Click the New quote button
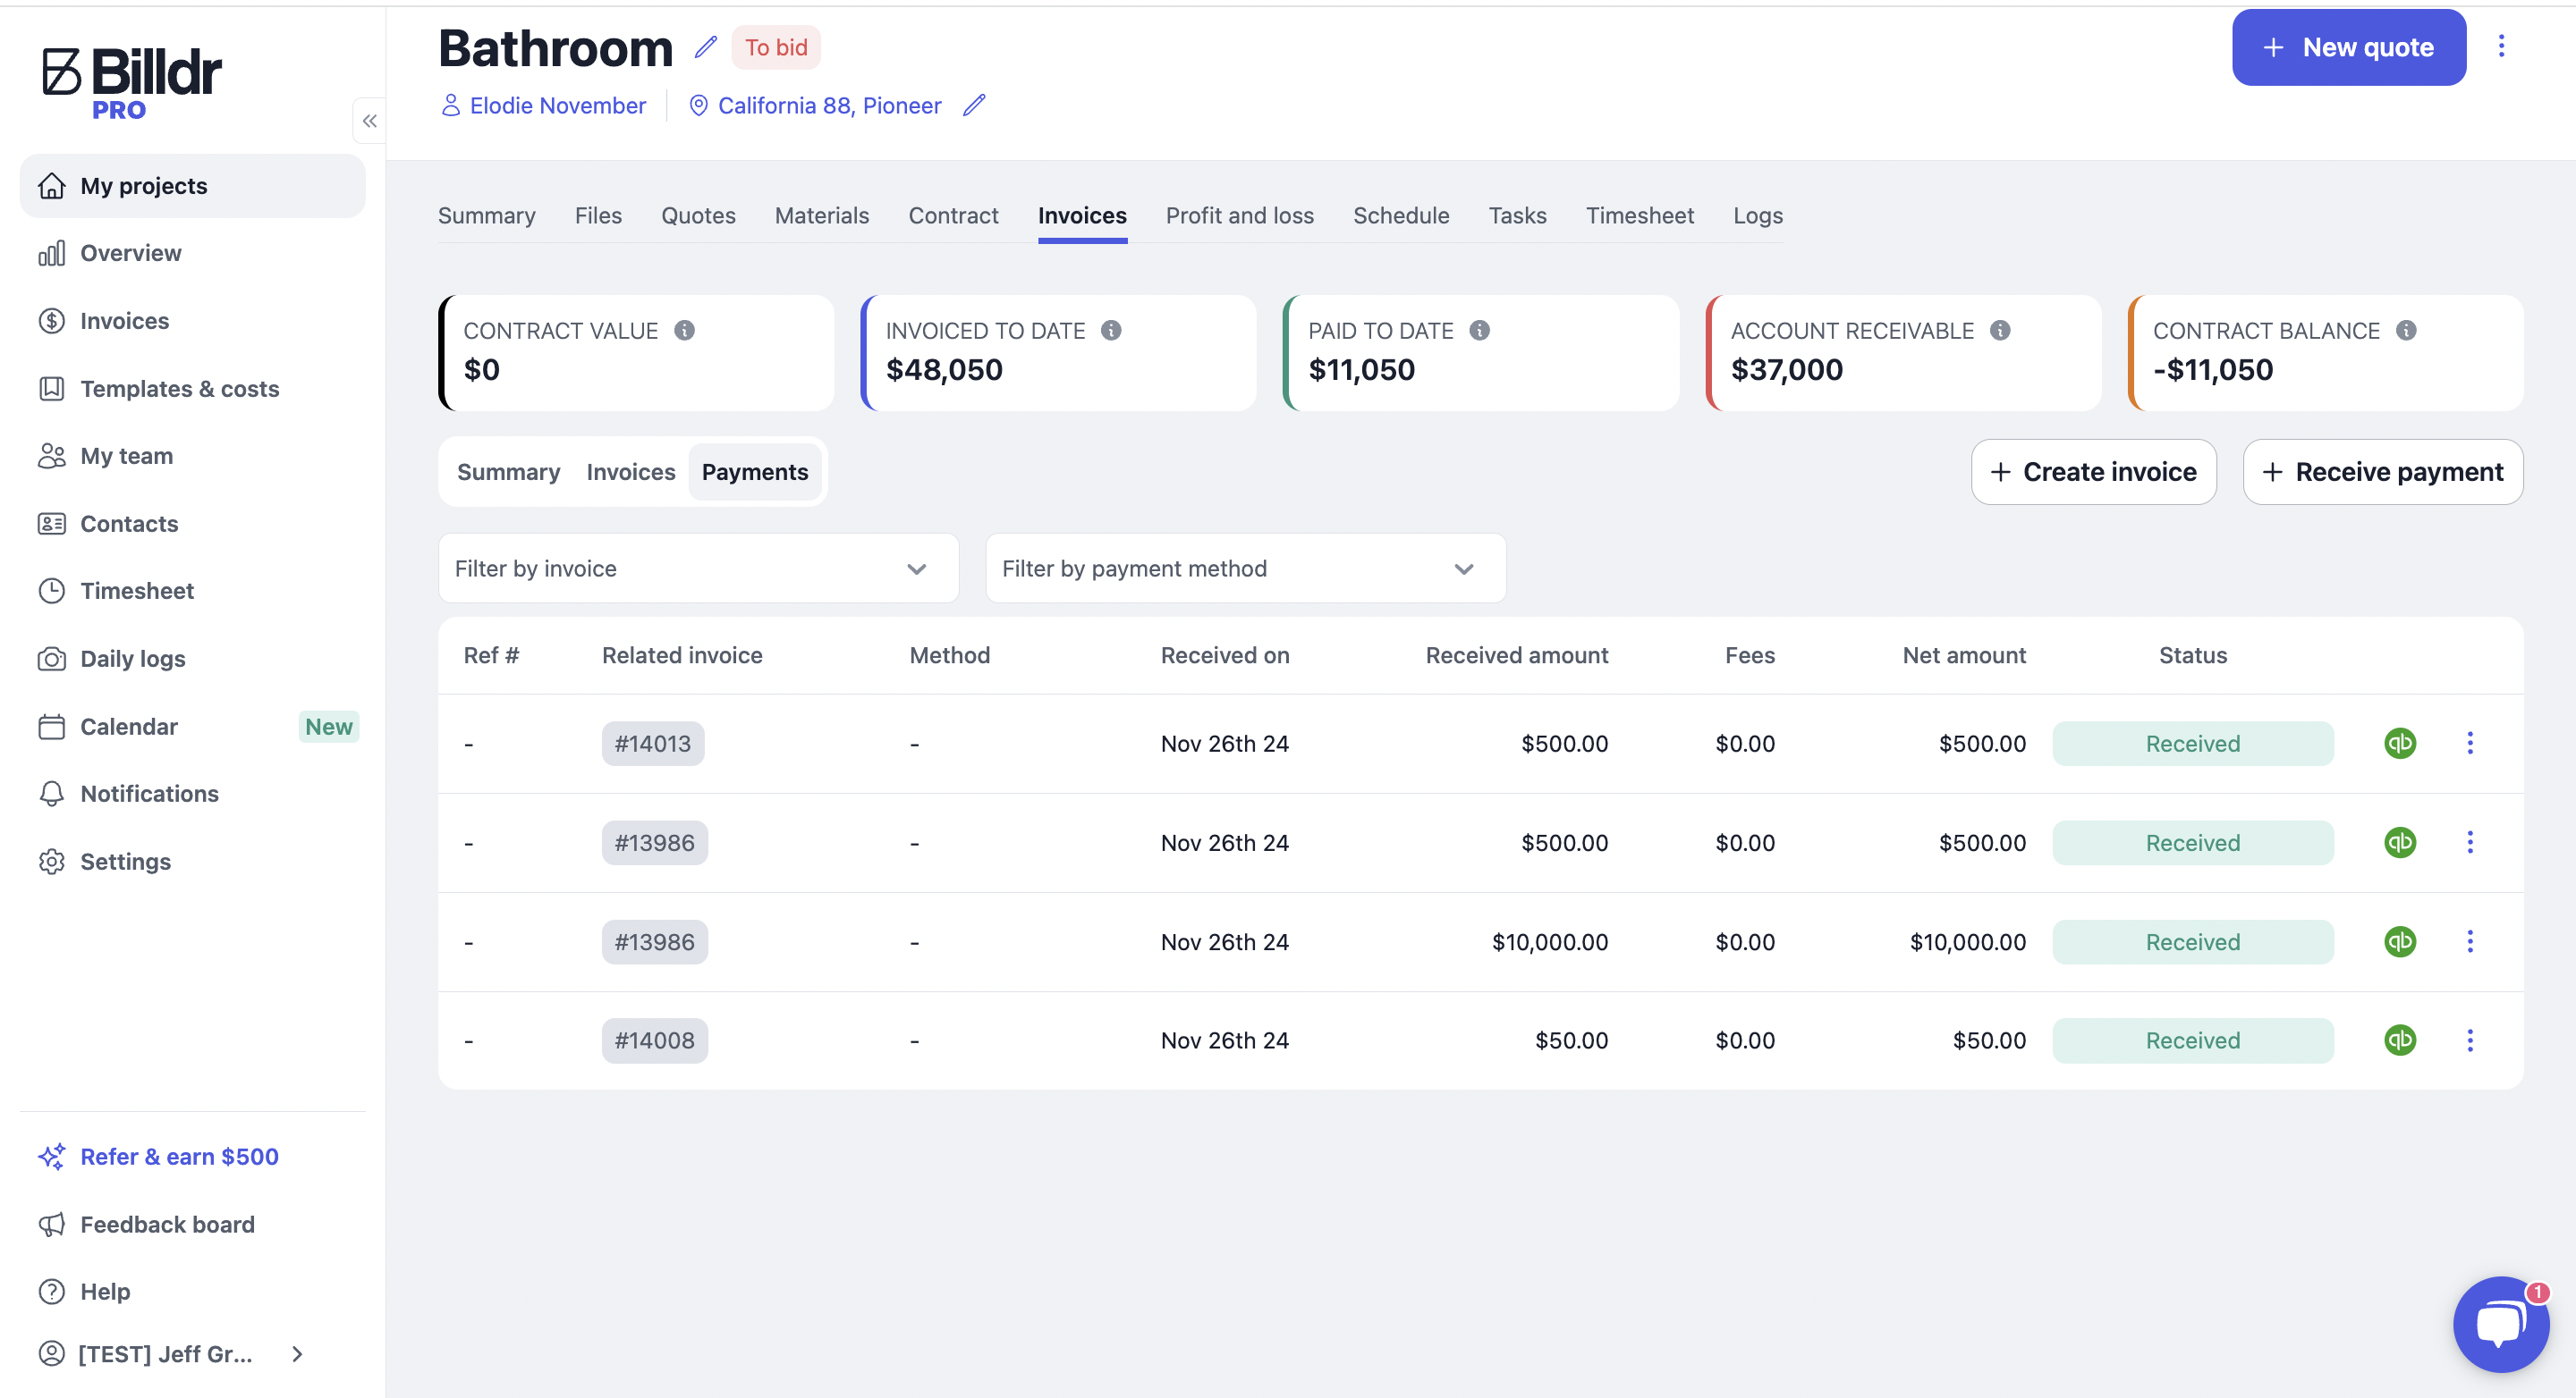The width and height of the screenshot is (2576, 1398). (x=2348, y=47)
